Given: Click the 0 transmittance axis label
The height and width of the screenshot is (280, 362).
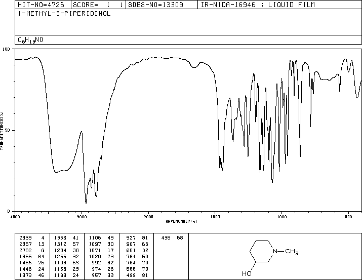Looking at the screenshot, I should pyautogui.click(x=9, y=211).
